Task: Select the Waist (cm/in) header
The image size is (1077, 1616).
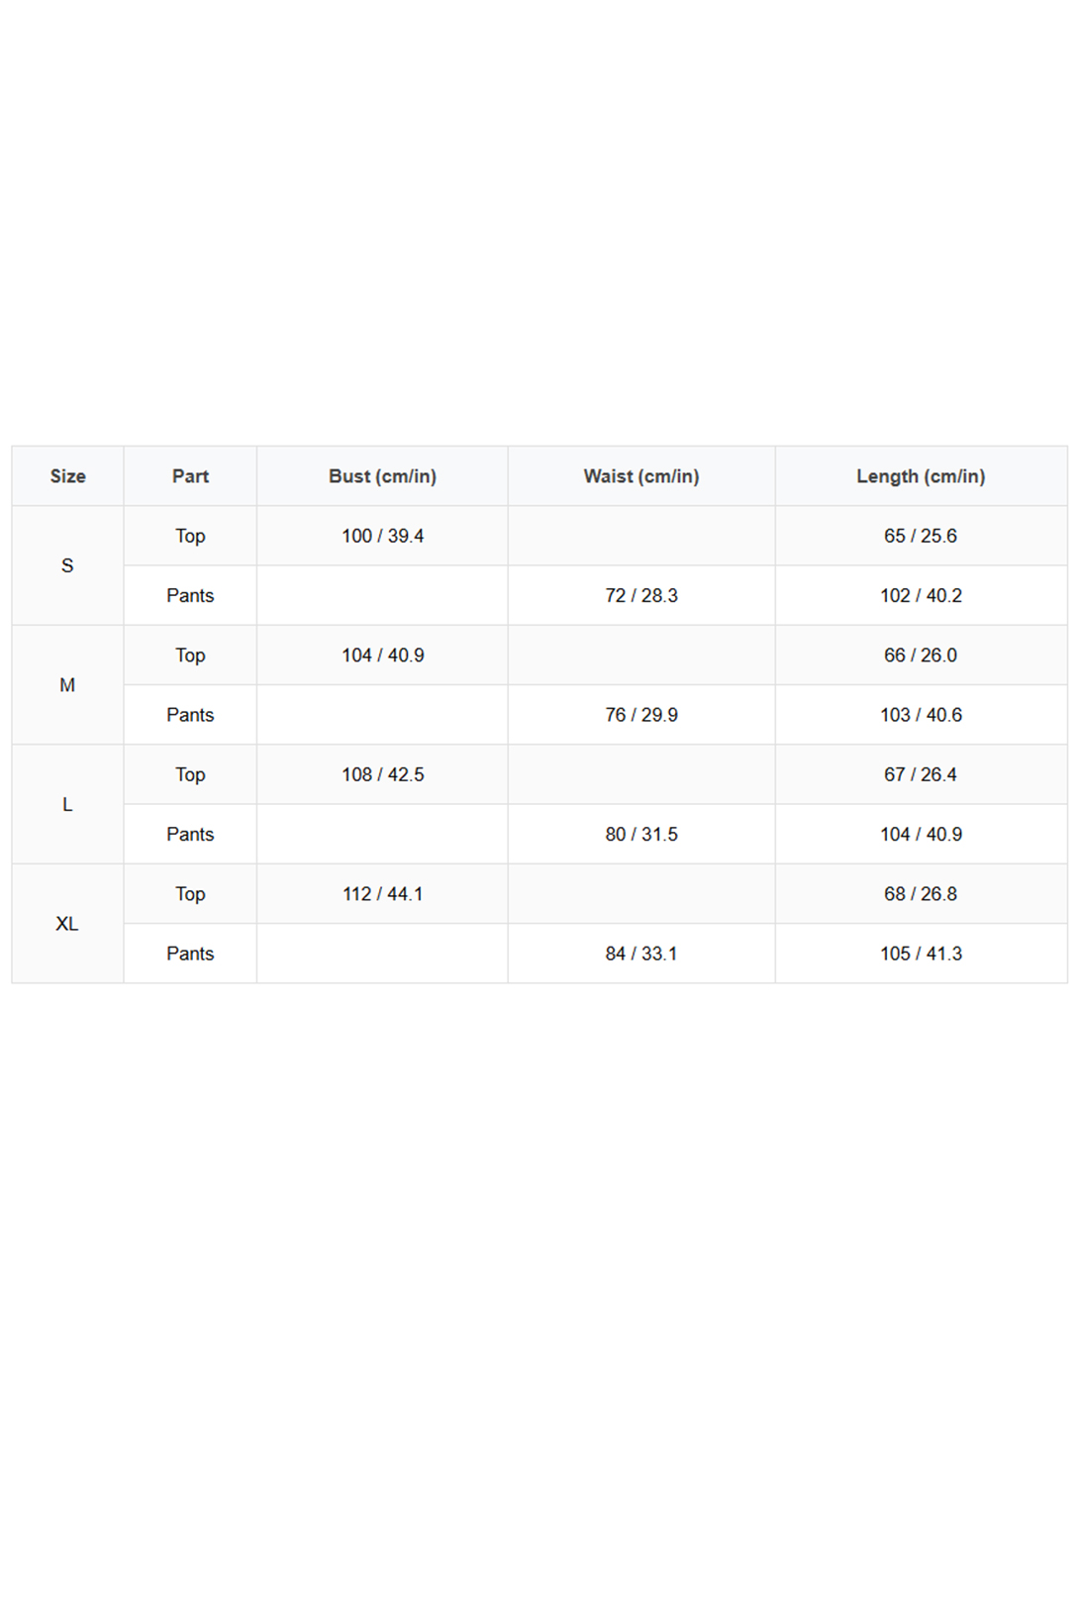Action: tap(641, 476)
